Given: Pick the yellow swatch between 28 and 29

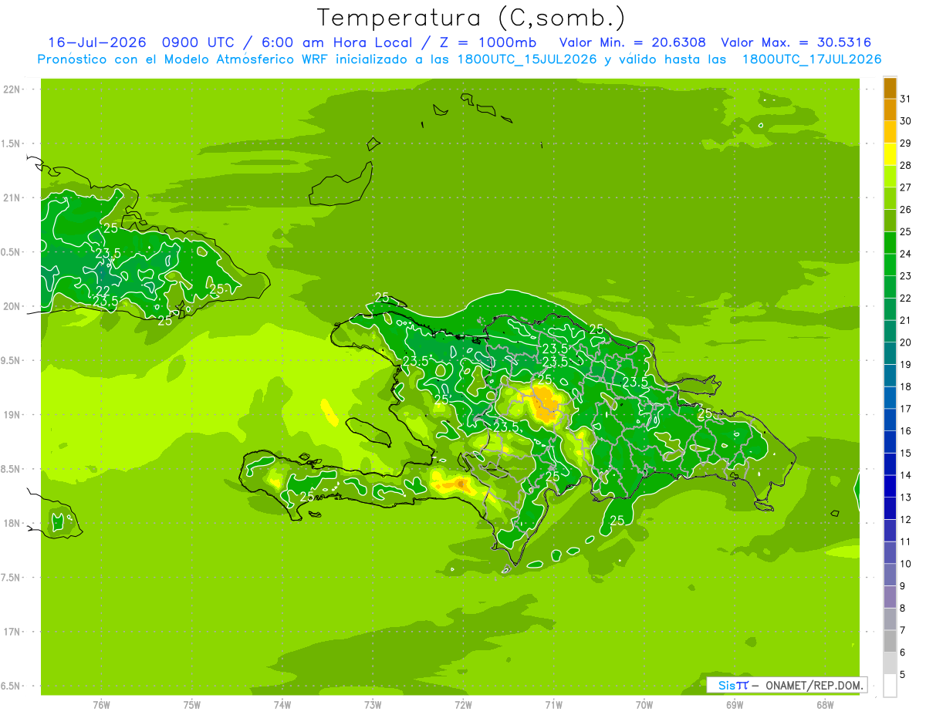Looking at the screenshot, I should pos(890,154).
